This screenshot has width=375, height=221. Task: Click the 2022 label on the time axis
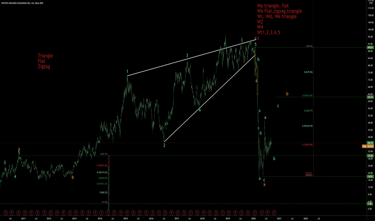(305, 218)
